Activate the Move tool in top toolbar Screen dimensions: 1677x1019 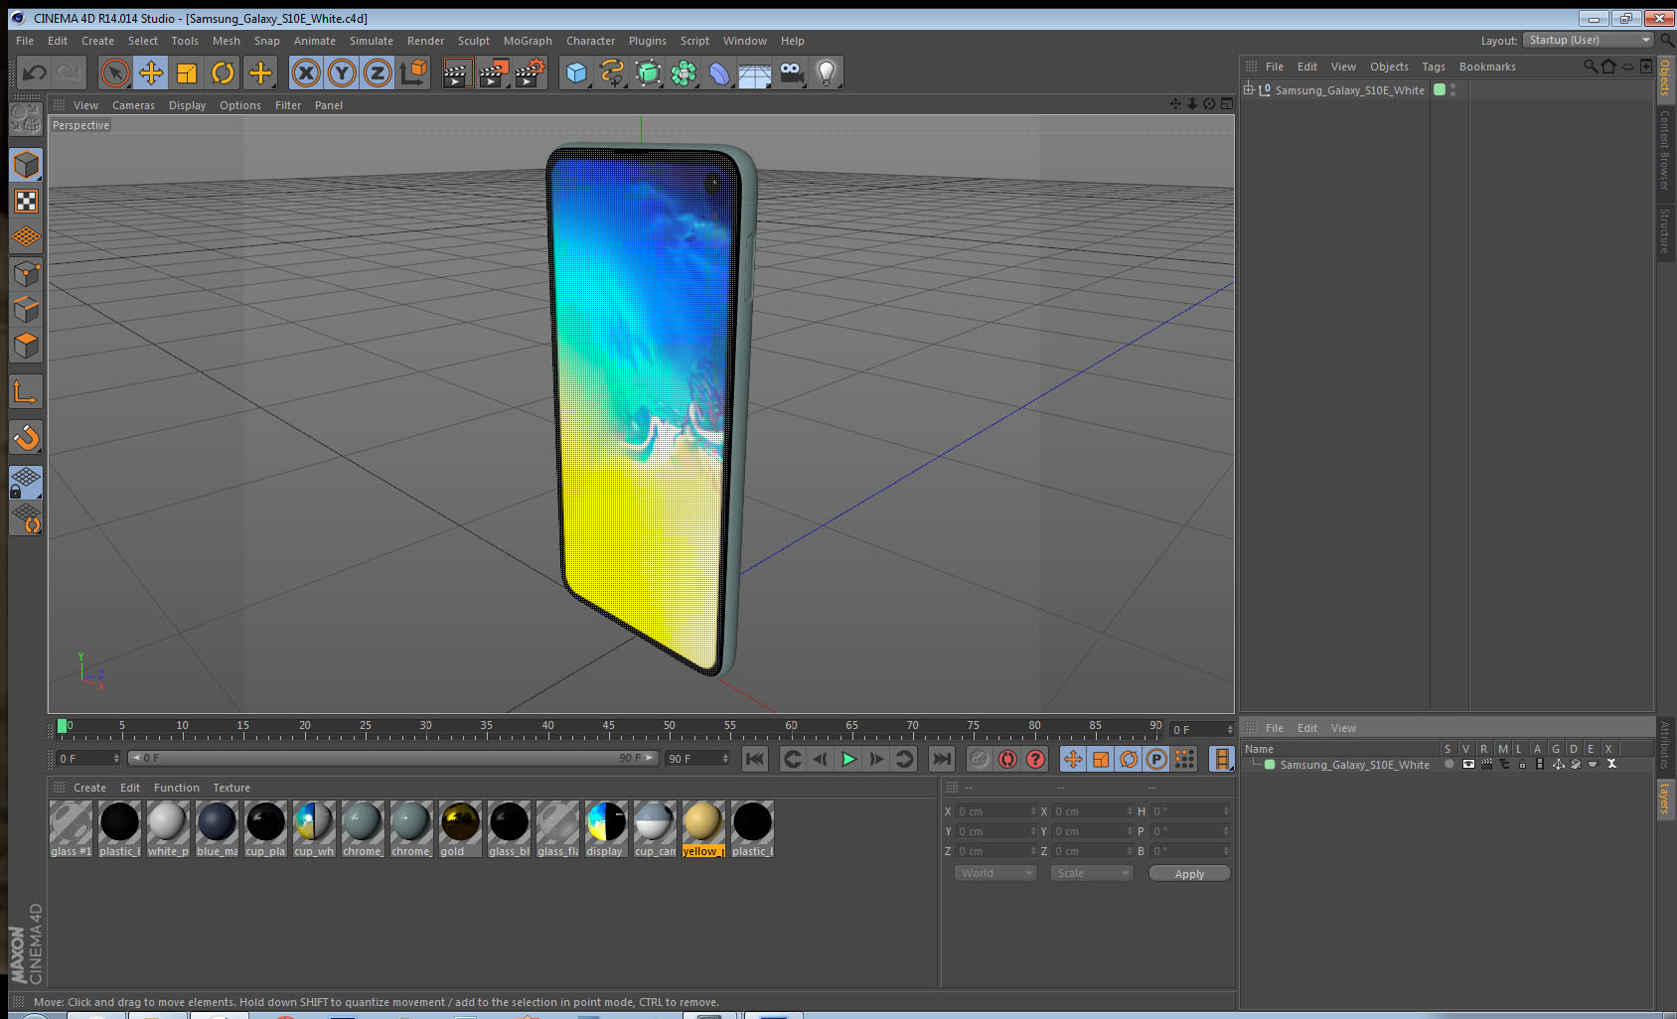coord(151,73)
